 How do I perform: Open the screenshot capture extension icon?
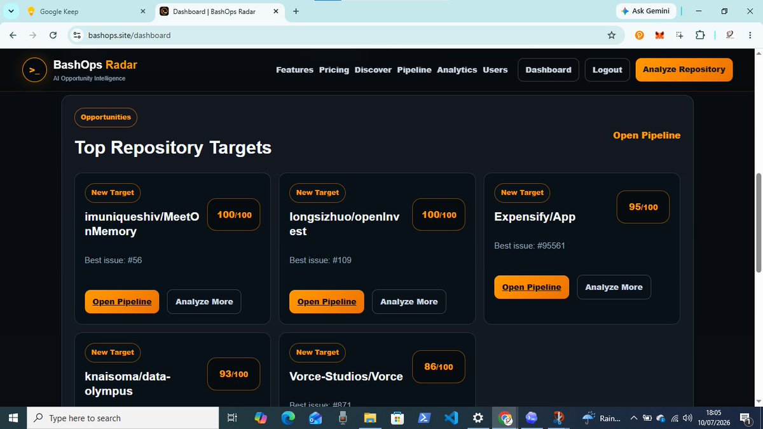[679, 35]
